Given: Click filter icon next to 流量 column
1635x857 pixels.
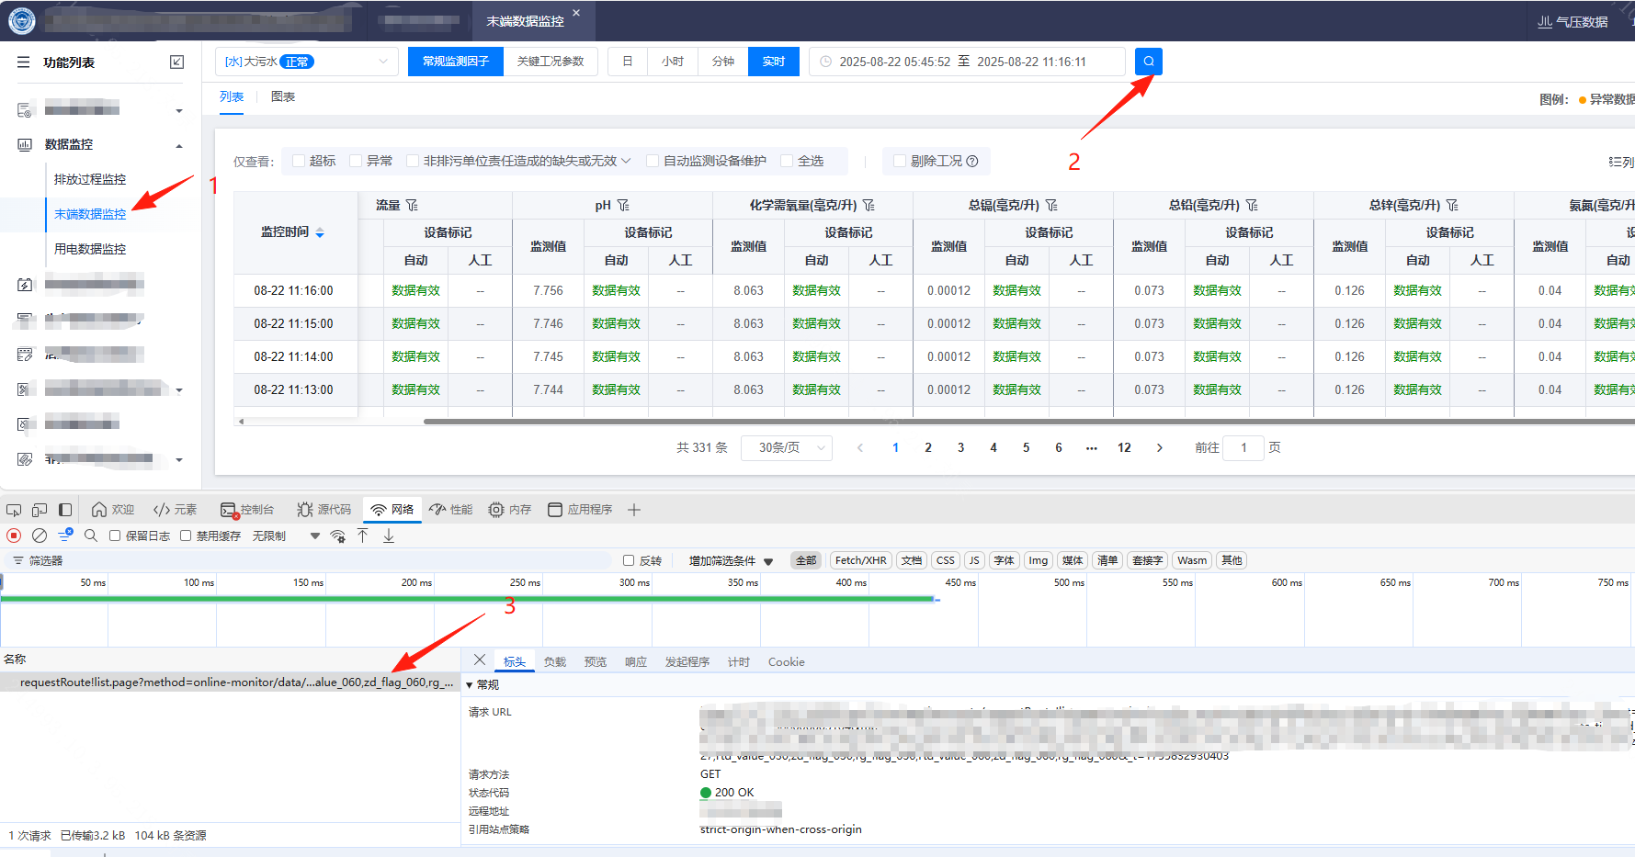Looking at the screenshot, I should coord(412,205).
